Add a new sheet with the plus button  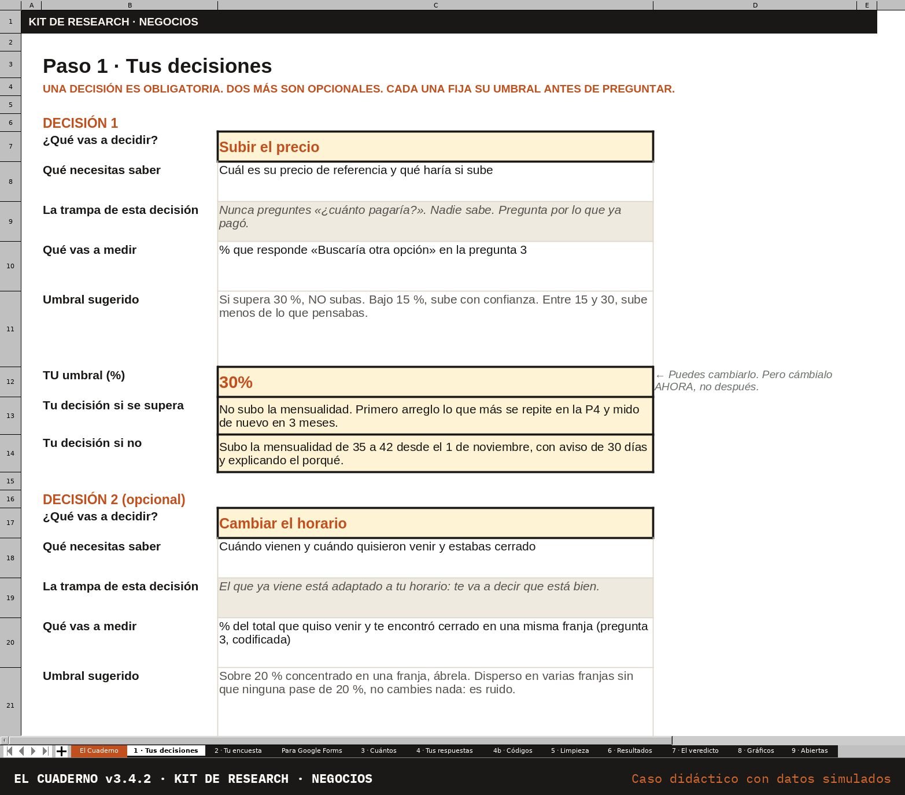coord(61,751)
